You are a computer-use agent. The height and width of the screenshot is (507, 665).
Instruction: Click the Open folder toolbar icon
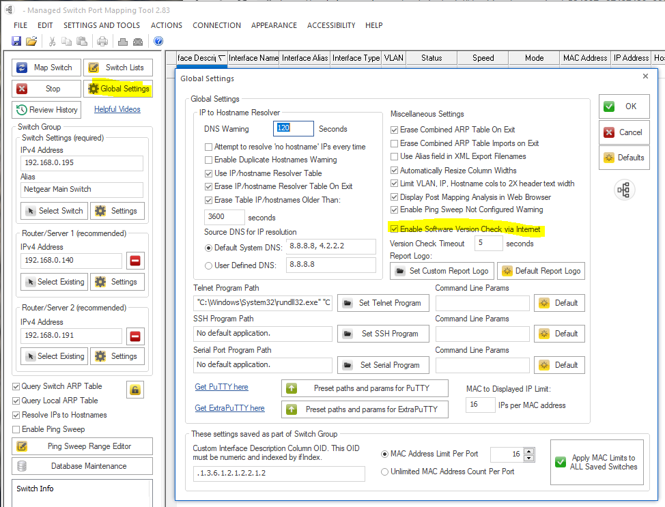click(x=31, y=41)
